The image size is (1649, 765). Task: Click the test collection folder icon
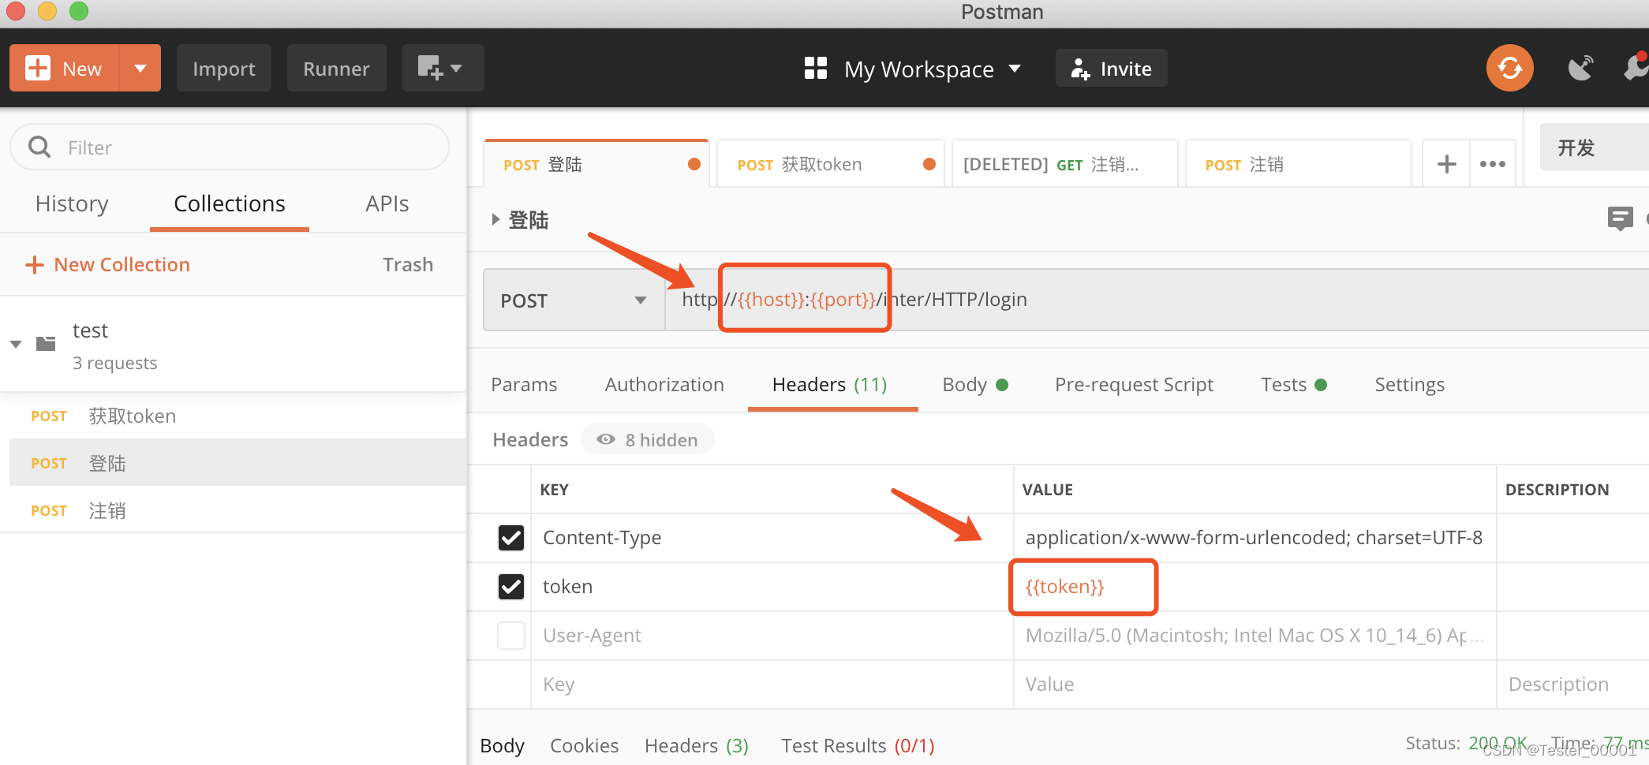pos(46,344)
